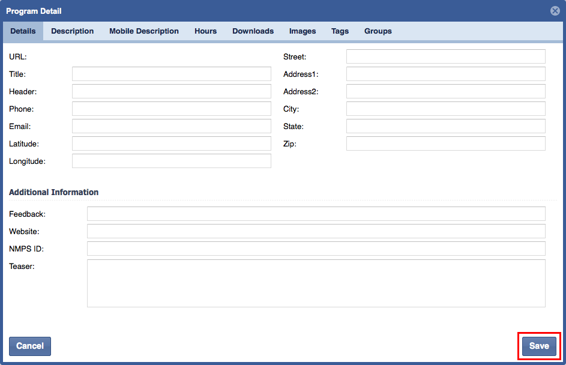Click into the Zip field
Viewport: 566px width, 365px height.
[x=445, y=143]
